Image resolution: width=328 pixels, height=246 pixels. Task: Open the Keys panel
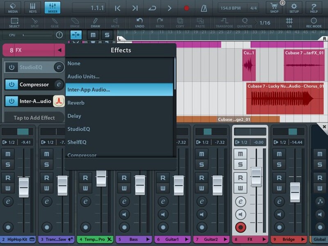tap(33, 8)
